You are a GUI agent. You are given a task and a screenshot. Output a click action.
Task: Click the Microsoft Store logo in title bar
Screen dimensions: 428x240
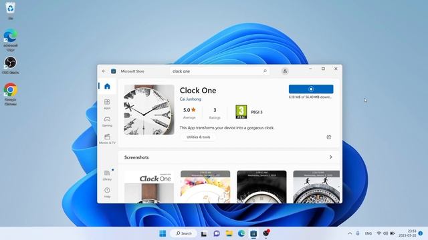113,71
